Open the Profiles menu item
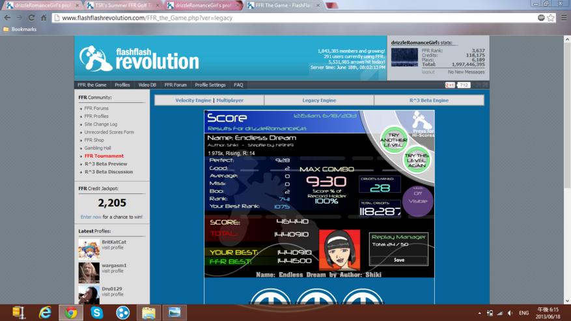The height and width of the screenshot is (321, 571). tap(122, 85)
